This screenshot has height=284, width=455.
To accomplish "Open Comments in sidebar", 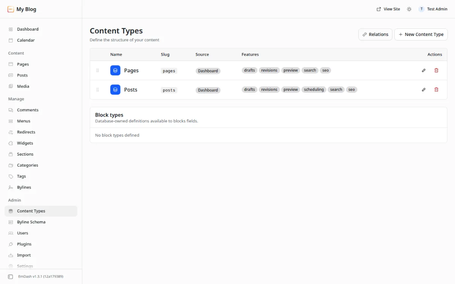I will click(x=41, y=110).
